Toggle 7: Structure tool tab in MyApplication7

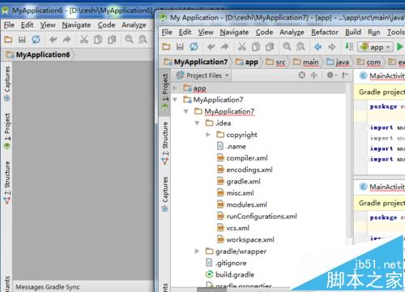click(x=165, y=144)
